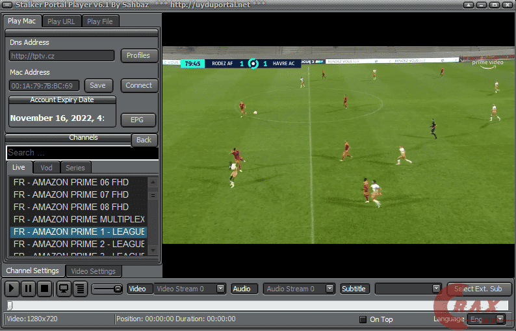Image resolution: width=516 pixels, height=331 pixels.
Task: Switch to the Play Mac tab
Action: coord(21,21)
